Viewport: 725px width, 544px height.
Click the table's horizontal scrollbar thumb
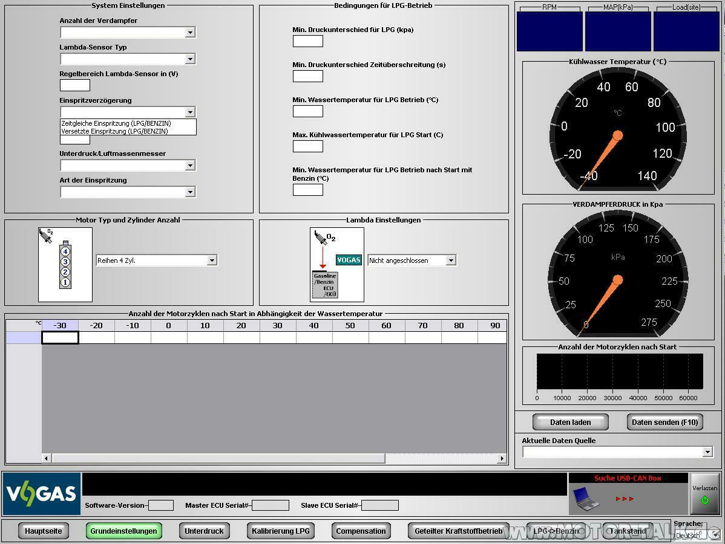(x=218, y=459)
